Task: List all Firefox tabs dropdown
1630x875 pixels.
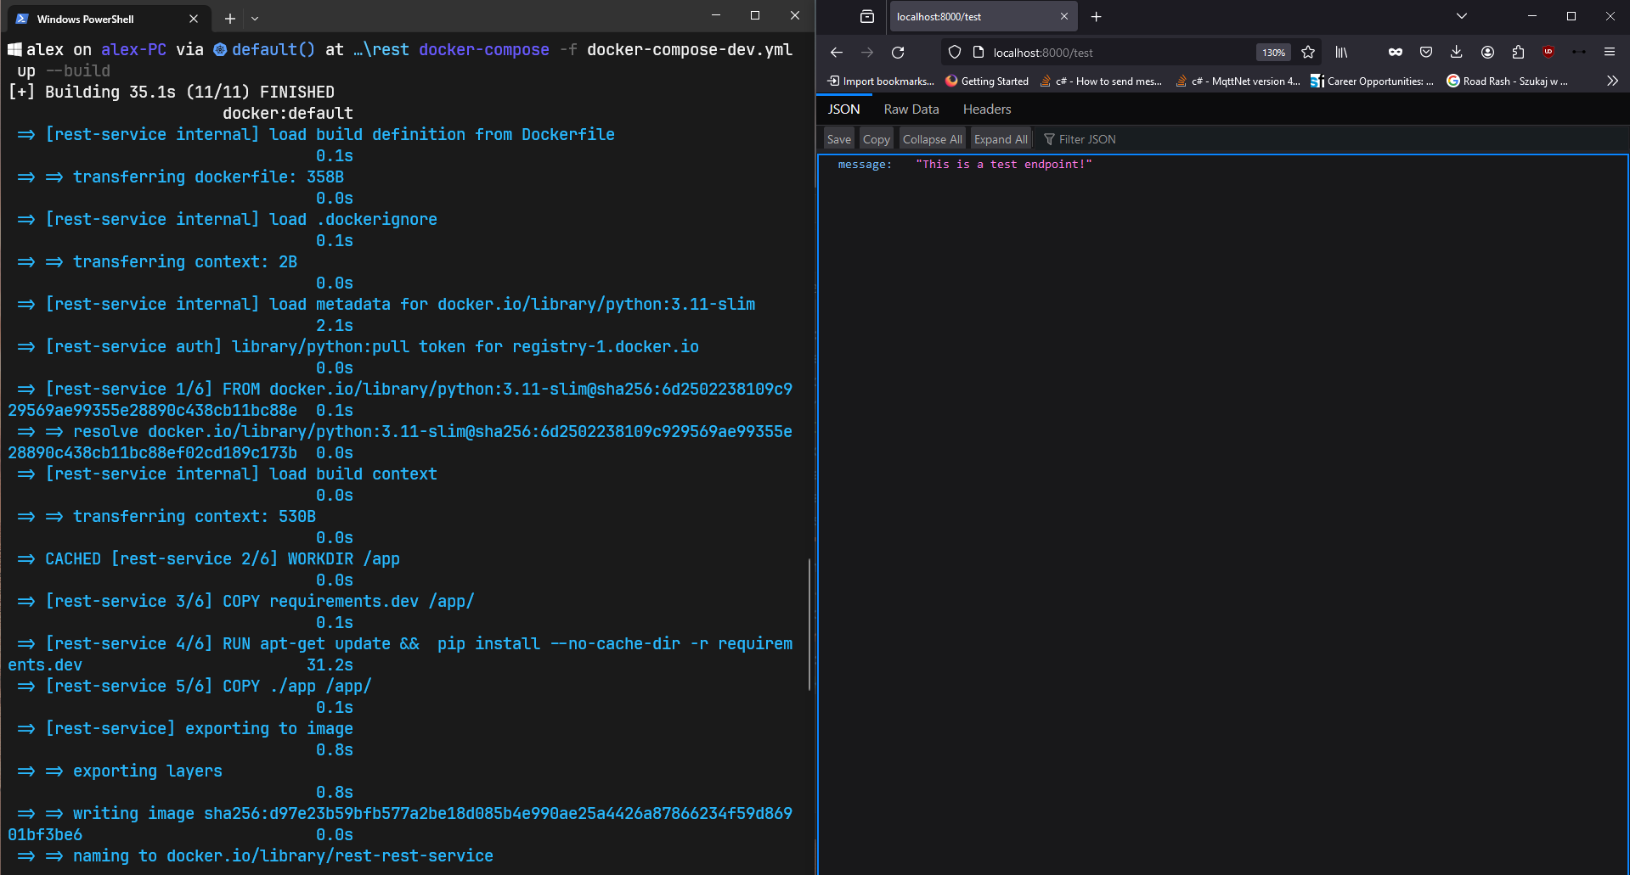Action: coord(1462,16)
